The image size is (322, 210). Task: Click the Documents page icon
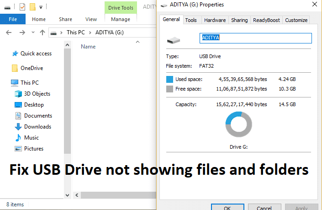18,116
